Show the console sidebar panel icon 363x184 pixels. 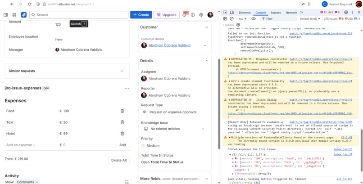pyautogui.click(x=225, y=19)
